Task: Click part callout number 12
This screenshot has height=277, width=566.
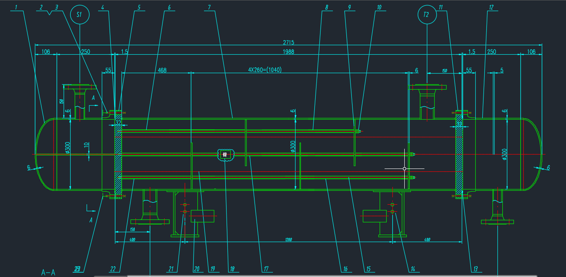Action: point(491,7)
